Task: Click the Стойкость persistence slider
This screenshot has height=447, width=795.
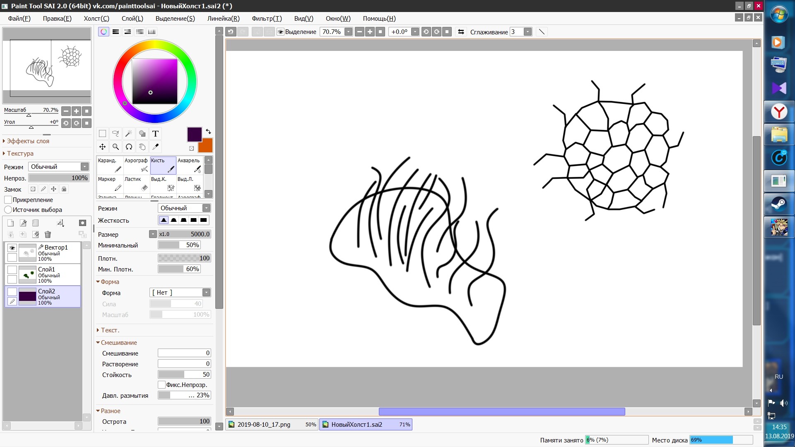Action: click(184, 375)
